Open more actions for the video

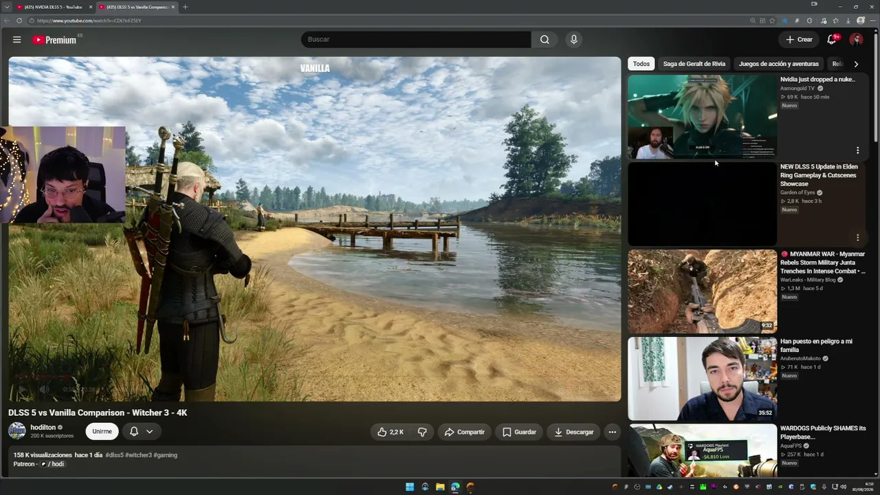[612, 432]
